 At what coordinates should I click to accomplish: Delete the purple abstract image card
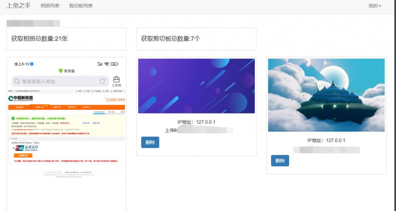[x=150, y=142]
